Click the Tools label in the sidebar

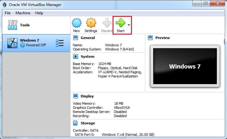pyautogui.click(x=25, y=25)
